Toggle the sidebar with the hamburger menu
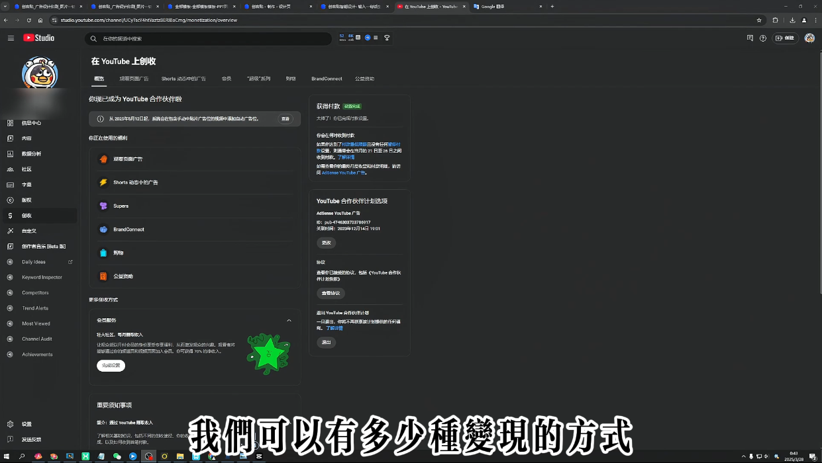This screenshot has width=822, height=463. coord(11,38)
